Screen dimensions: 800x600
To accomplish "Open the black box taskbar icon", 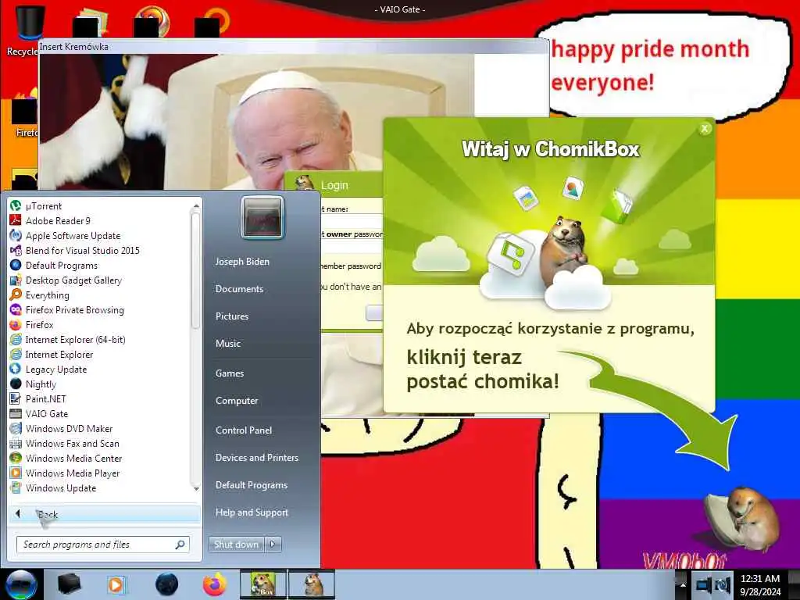I will (69, 584).
